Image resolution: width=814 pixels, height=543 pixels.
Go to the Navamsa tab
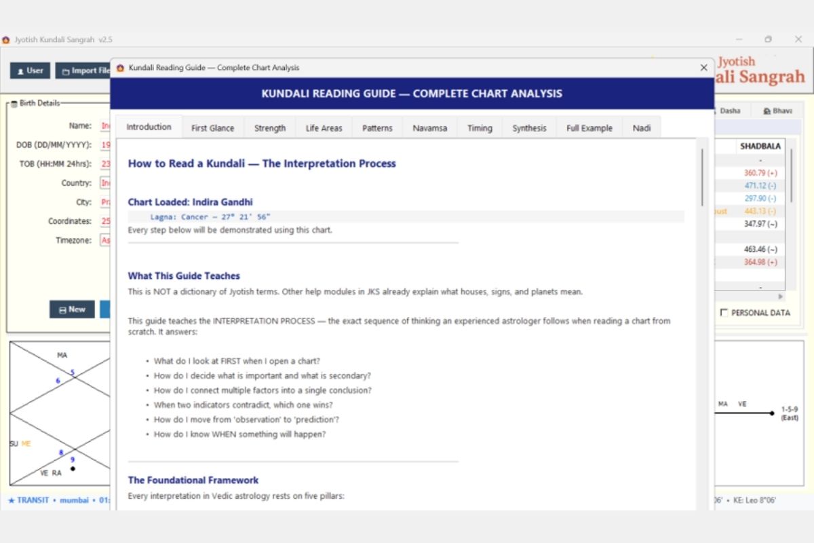click(429, 128)
